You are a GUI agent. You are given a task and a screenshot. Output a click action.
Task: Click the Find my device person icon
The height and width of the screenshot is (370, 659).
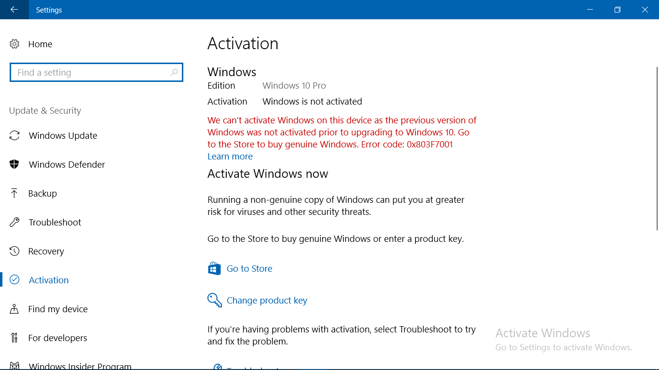(x=14, y=309)
